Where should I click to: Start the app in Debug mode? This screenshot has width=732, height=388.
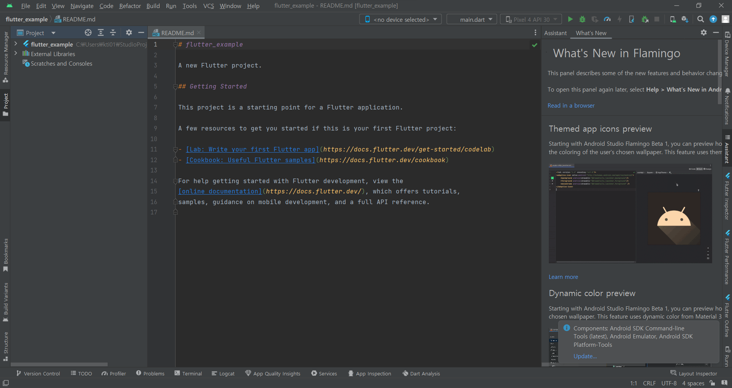(x=582, y=19)
